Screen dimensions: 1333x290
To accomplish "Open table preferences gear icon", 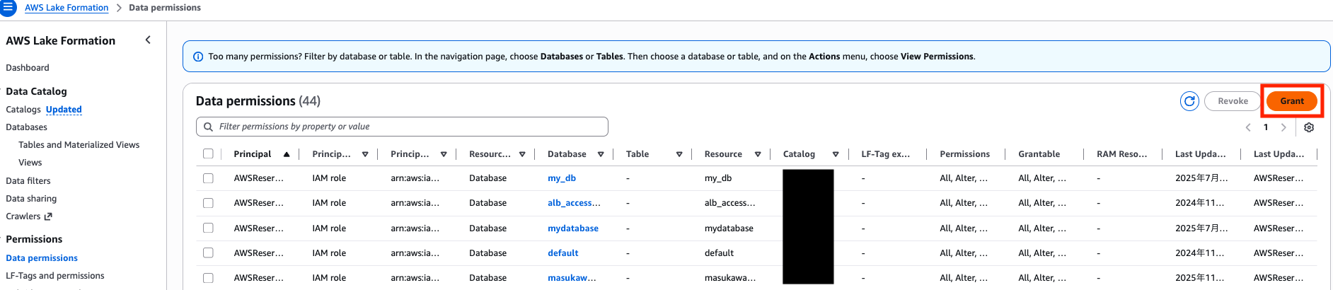I will (1309, 127).
